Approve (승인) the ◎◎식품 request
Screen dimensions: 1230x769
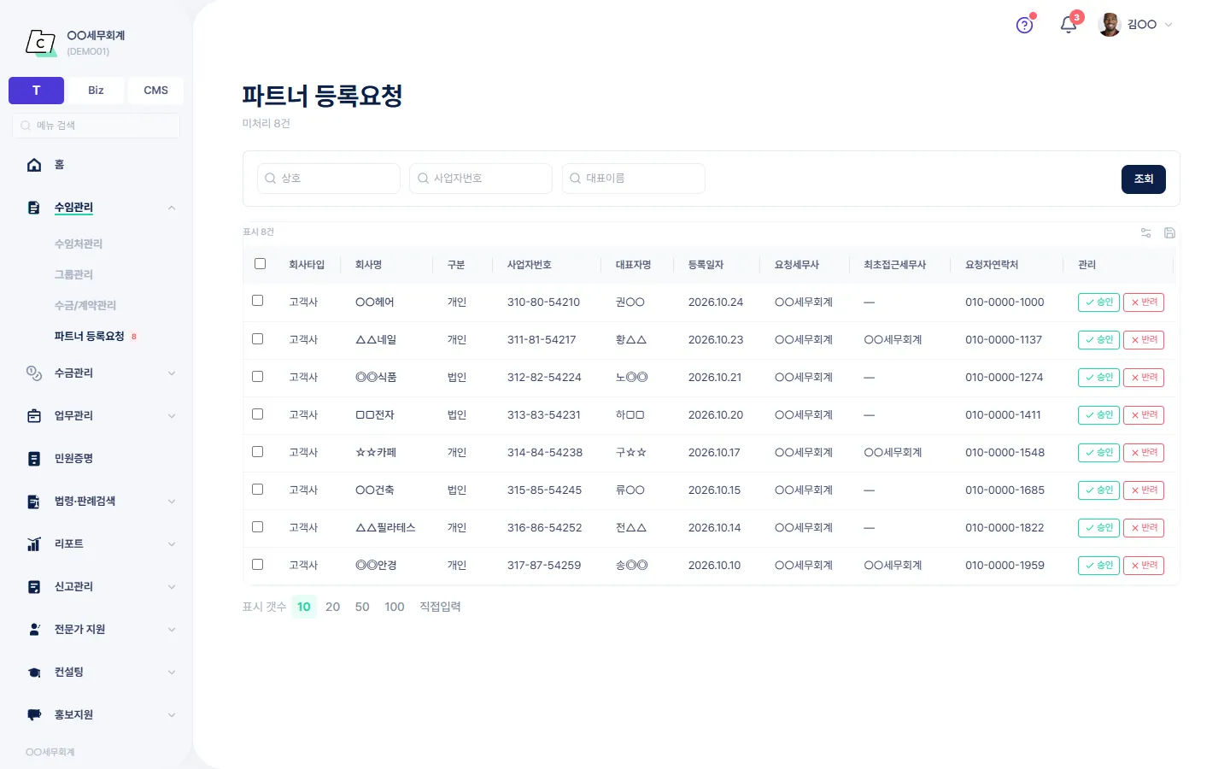pos(1098,378)
